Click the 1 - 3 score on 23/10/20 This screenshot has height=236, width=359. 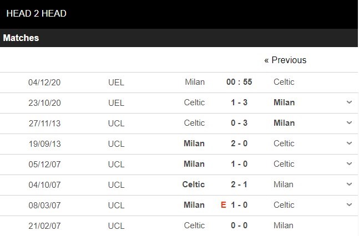click(x=239, y=102)
